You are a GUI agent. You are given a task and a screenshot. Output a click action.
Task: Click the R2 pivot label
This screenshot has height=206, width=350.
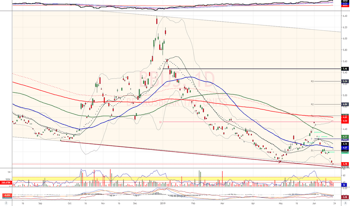click(x=312, y=104)
